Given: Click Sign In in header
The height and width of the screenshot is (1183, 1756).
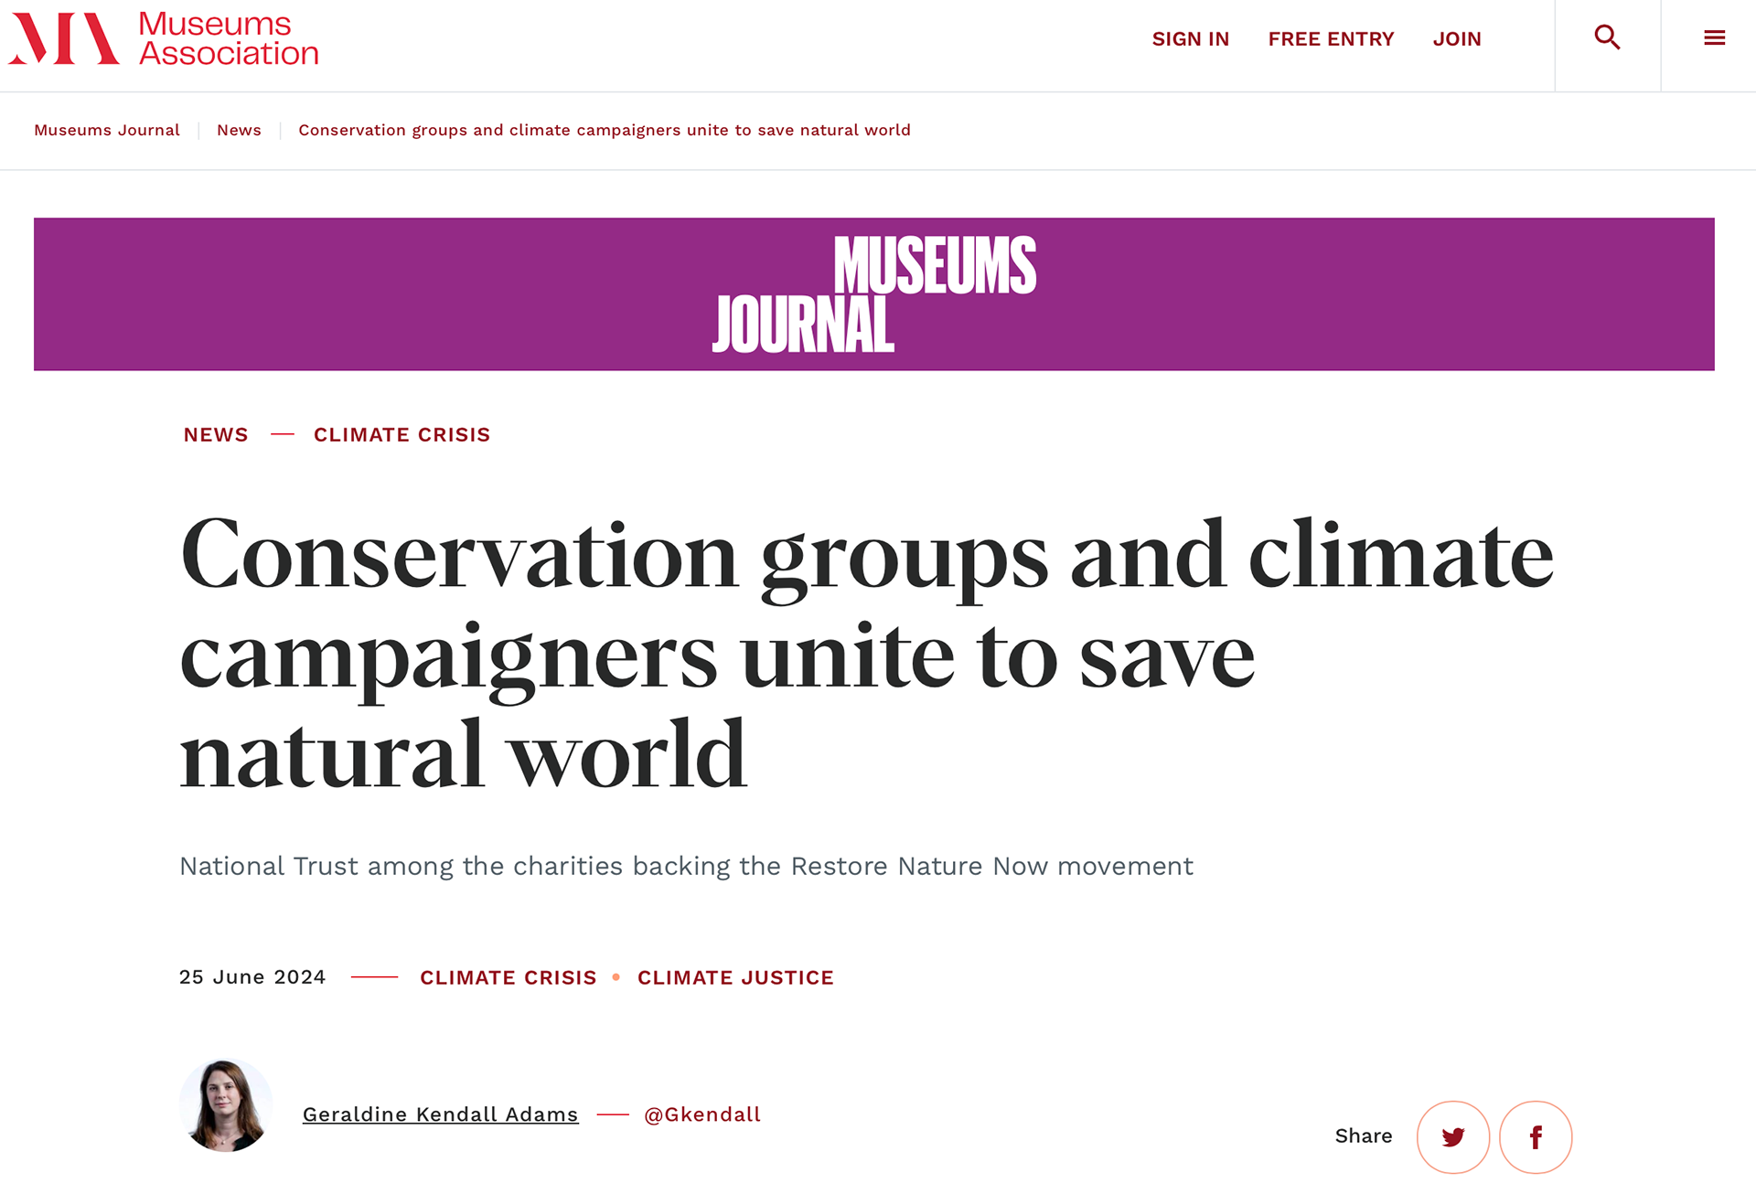Looking at the screenshot, I should tap(1190, 39).
